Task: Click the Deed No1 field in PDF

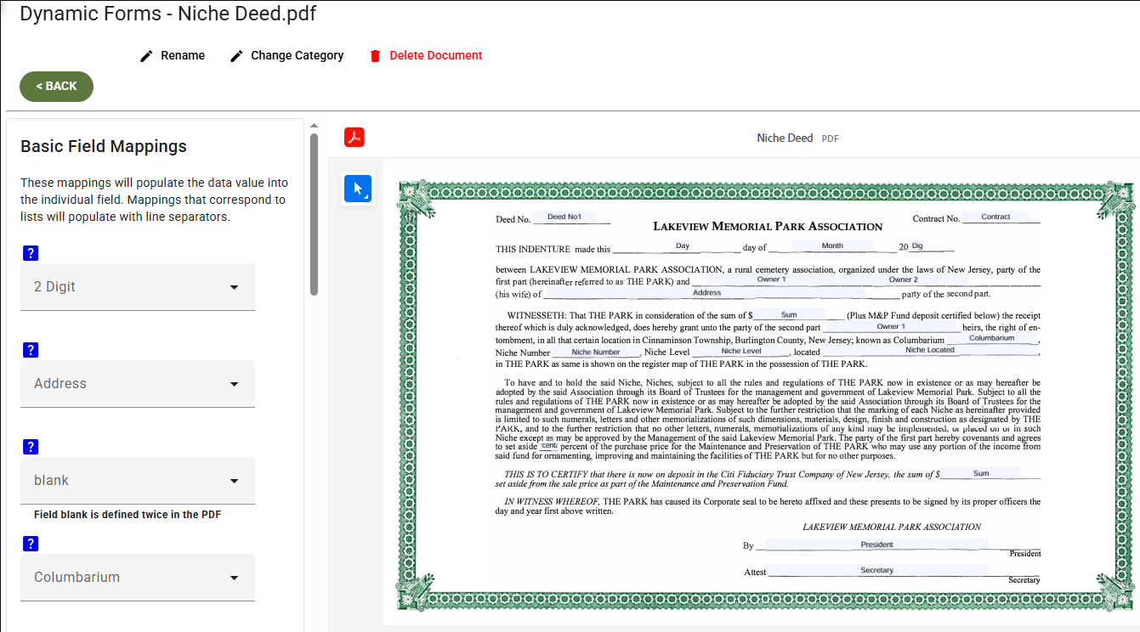Action: coord(564,217)
